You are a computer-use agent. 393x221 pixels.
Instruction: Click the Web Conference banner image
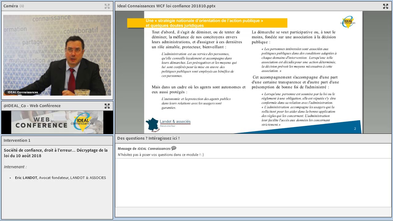click(x=57, y=122)
